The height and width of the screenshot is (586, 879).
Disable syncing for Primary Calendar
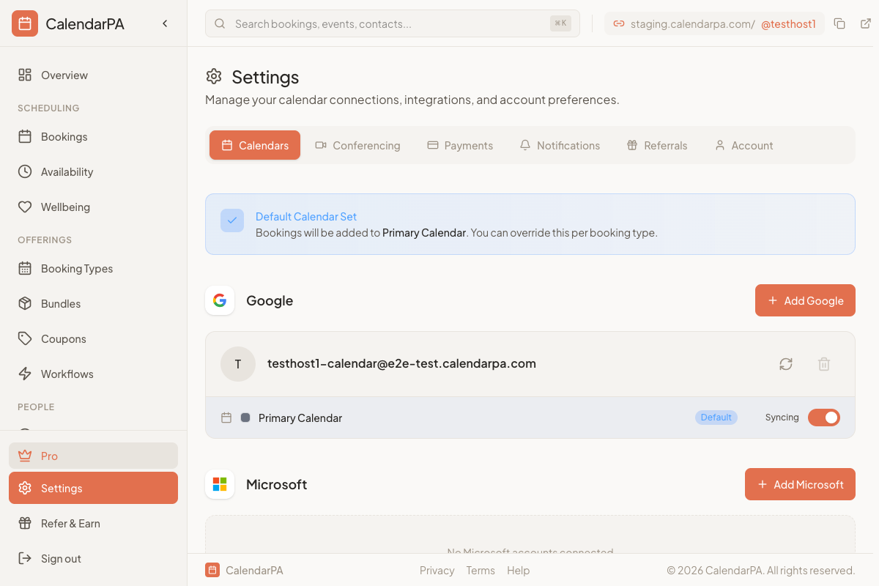coord(824,417)
